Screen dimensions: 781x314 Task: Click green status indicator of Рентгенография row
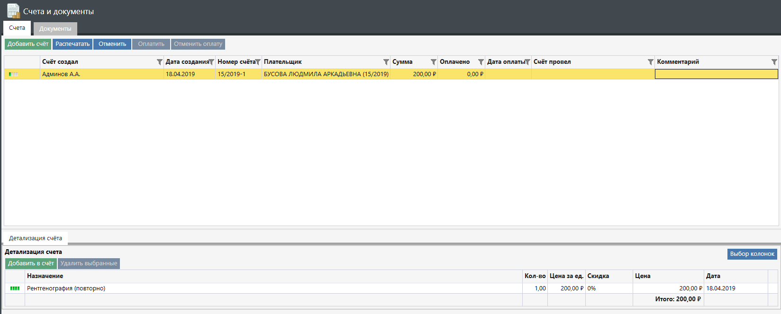pyautogui.click(x=15, y=288)
